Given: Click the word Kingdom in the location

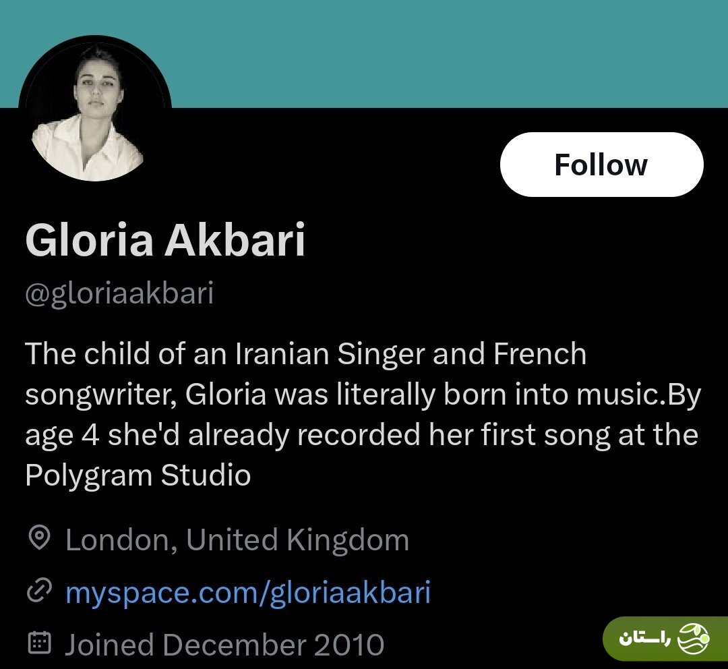Looking at the screenshot, I should [x=347, y=540].
